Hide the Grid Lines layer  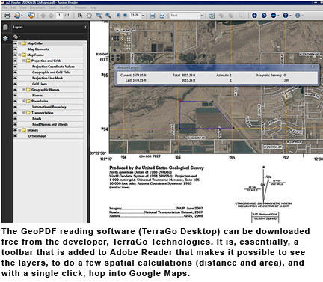click(16, 84)
